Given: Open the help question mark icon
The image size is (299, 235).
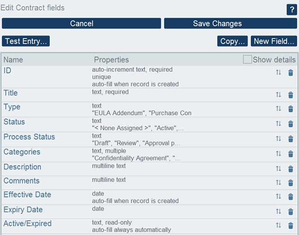Looking at the screenshot, I should pyautogui.click(x=291, y=10).
